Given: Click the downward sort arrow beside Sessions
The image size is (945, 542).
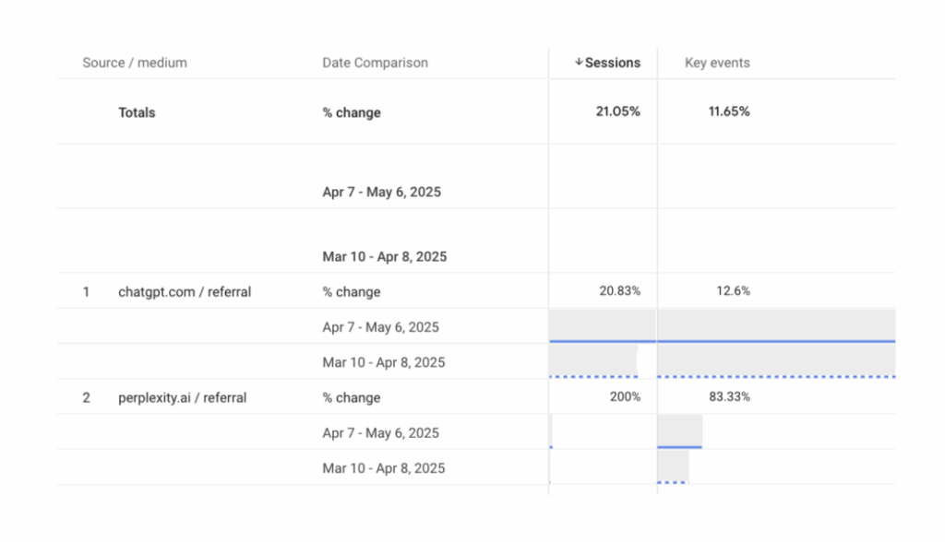Looking at the screenshot, I should 579,63.
